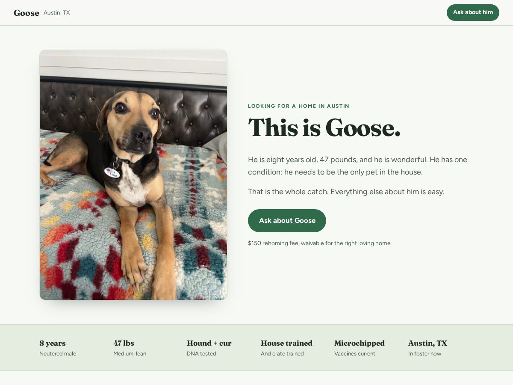513x385 pixels.
Task: Click the 'This is Goose.' heading
Action: click(x=324, y=127)
